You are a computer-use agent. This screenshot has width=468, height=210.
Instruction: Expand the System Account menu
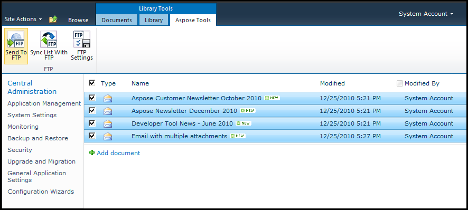pyautogui.click(x=426, y=14)
